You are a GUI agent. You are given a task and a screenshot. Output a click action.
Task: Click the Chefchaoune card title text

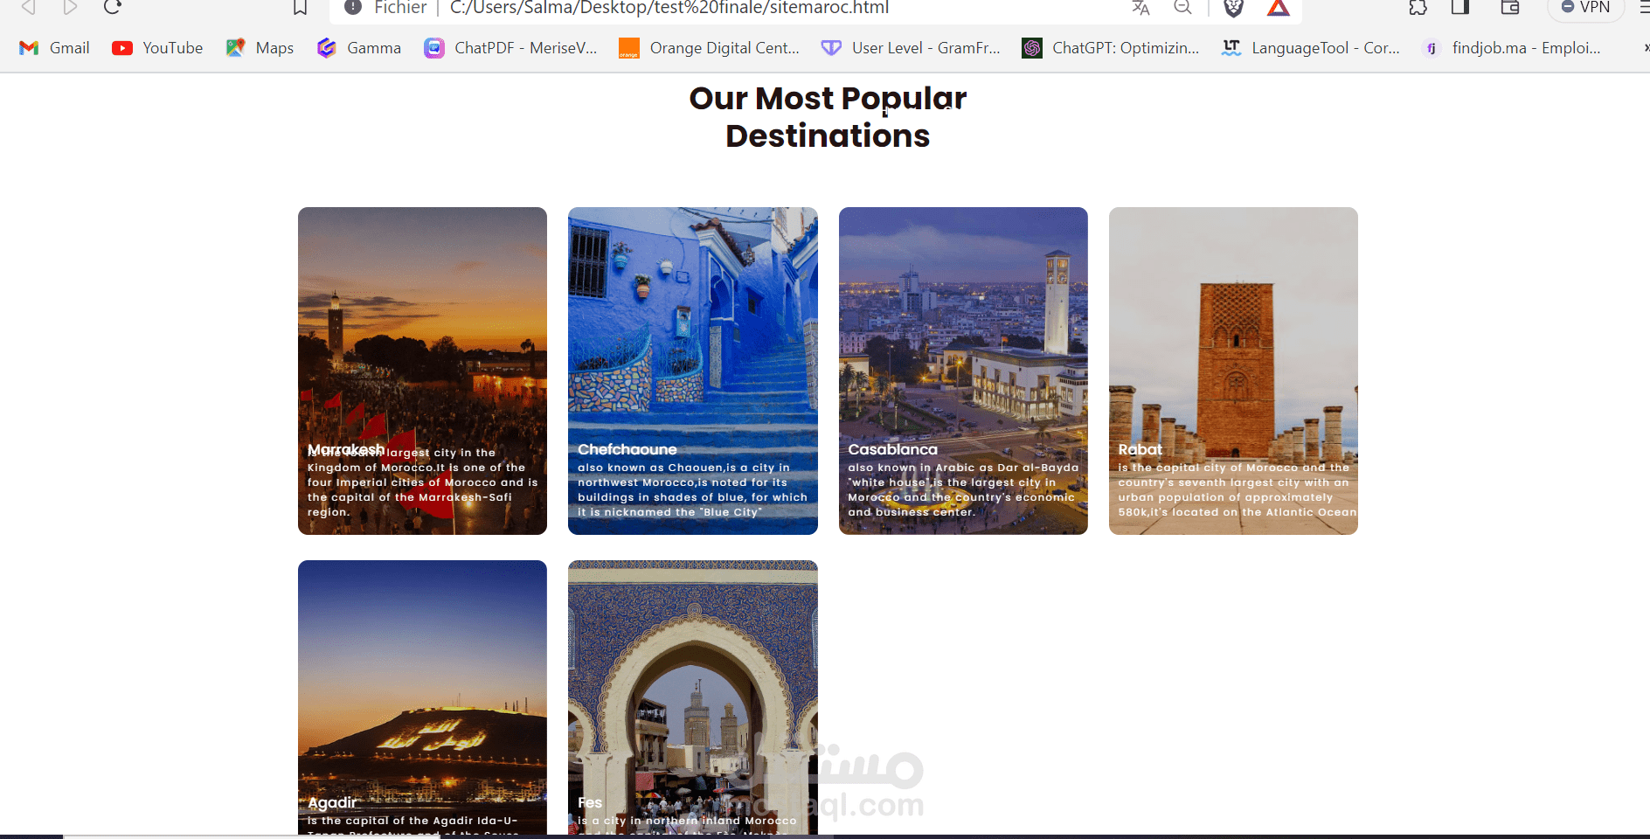627,449
